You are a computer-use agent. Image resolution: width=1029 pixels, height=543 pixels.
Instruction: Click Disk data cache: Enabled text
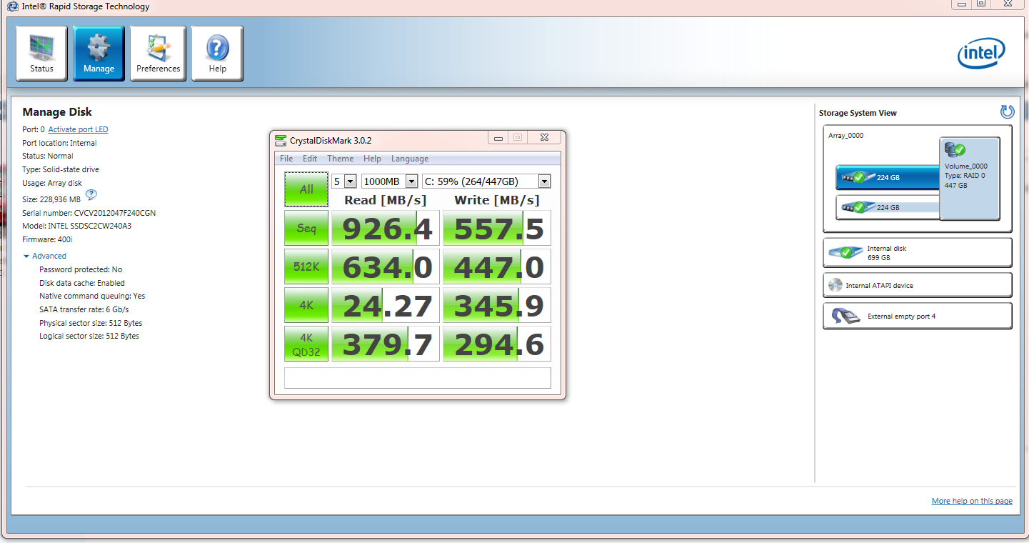click(x=82, y=283)
